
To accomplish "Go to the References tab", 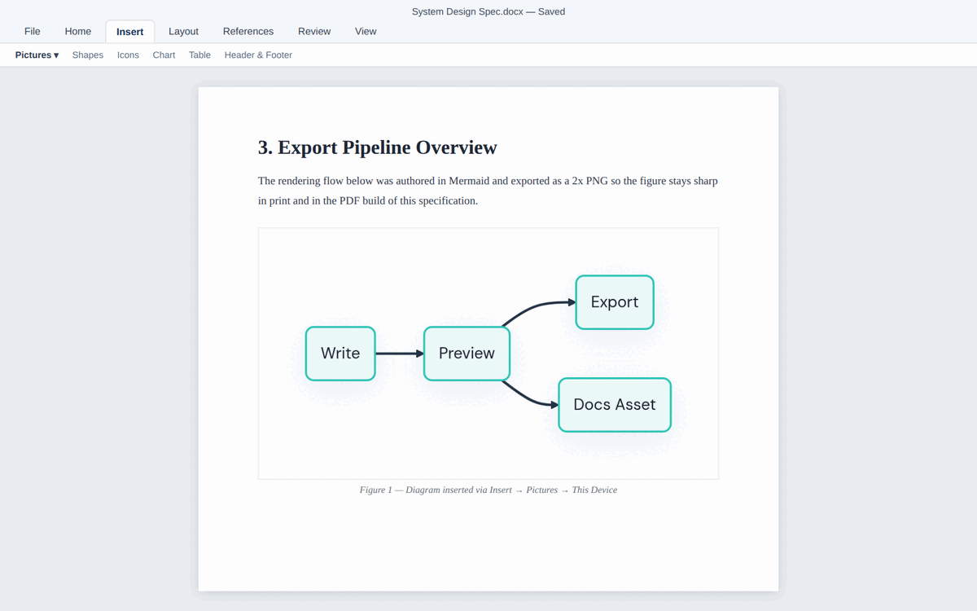I will click(248, 31).
